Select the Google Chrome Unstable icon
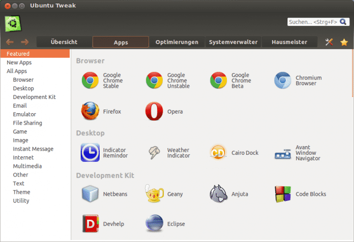 coord(154,80)
